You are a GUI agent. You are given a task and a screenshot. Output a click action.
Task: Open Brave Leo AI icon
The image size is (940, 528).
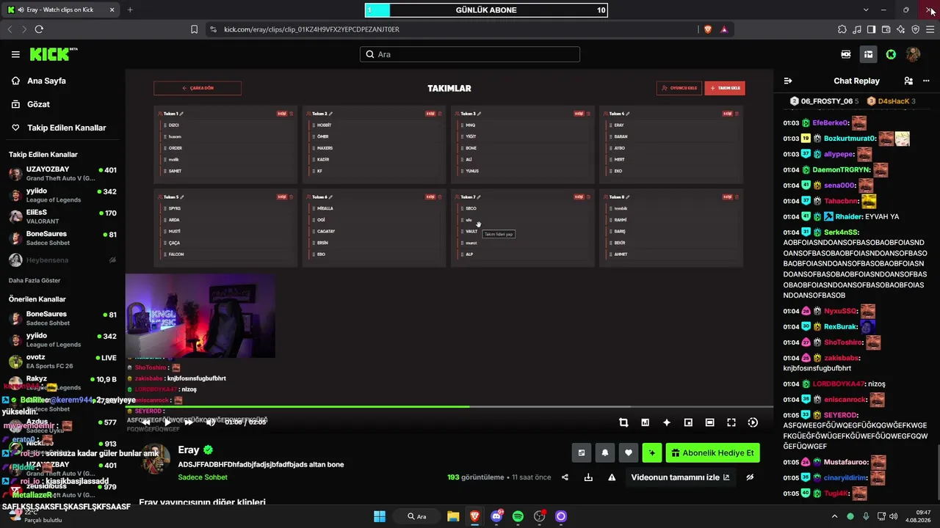click(x=901, y=29)
